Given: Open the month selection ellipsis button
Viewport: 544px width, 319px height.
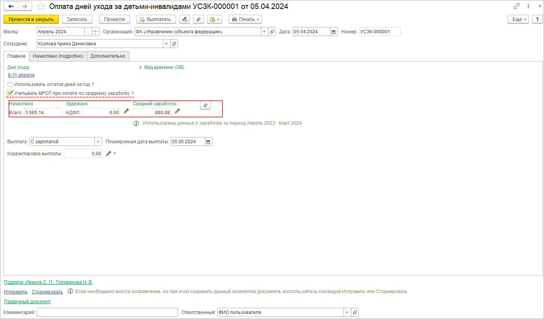Looking at the screenshot, I should click(88, 32).
